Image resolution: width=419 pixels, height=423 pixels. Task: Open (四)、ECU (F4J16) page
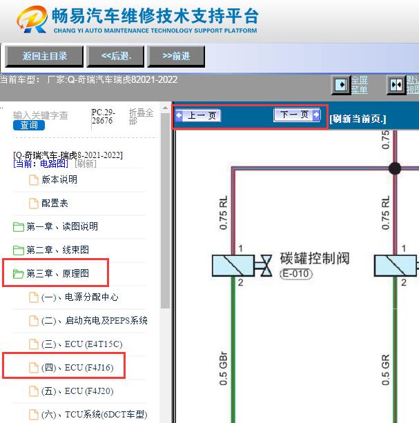point(77,368)
